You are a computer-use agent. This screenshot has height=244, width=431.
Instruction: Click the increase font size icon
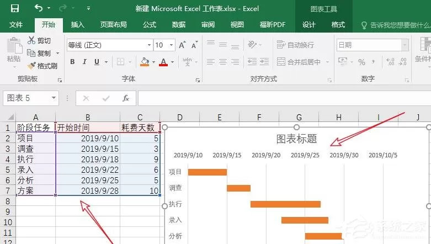182,45
